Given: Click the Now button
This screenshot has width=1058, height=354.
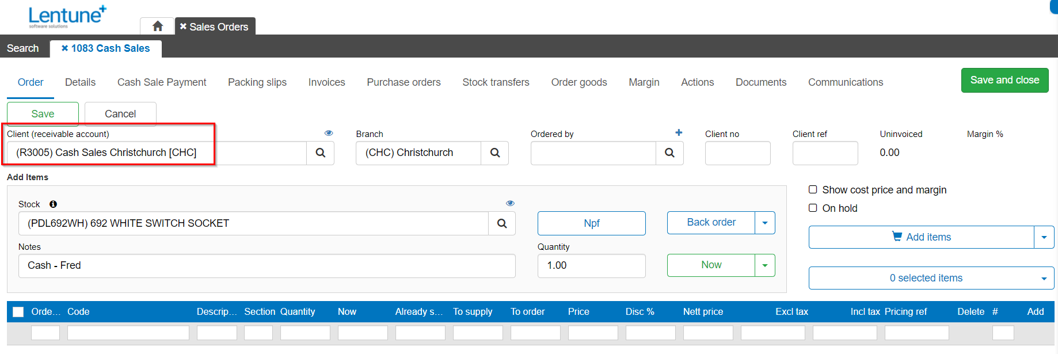Looking at the screenshot, I should [x=711, y=265].
